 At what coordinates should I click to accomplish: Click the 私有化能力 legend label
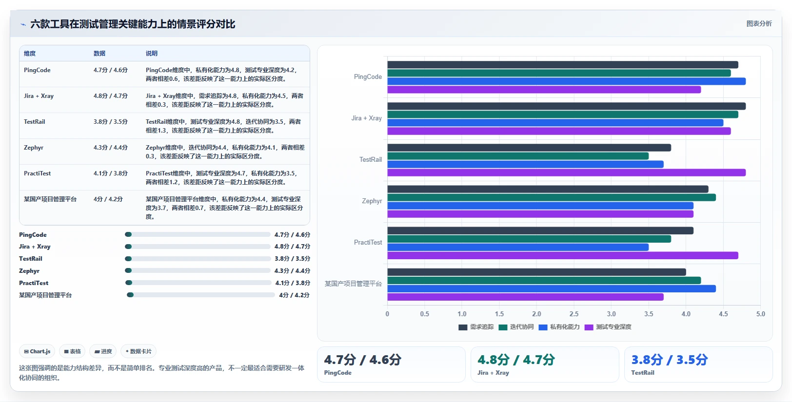point(565,327)
